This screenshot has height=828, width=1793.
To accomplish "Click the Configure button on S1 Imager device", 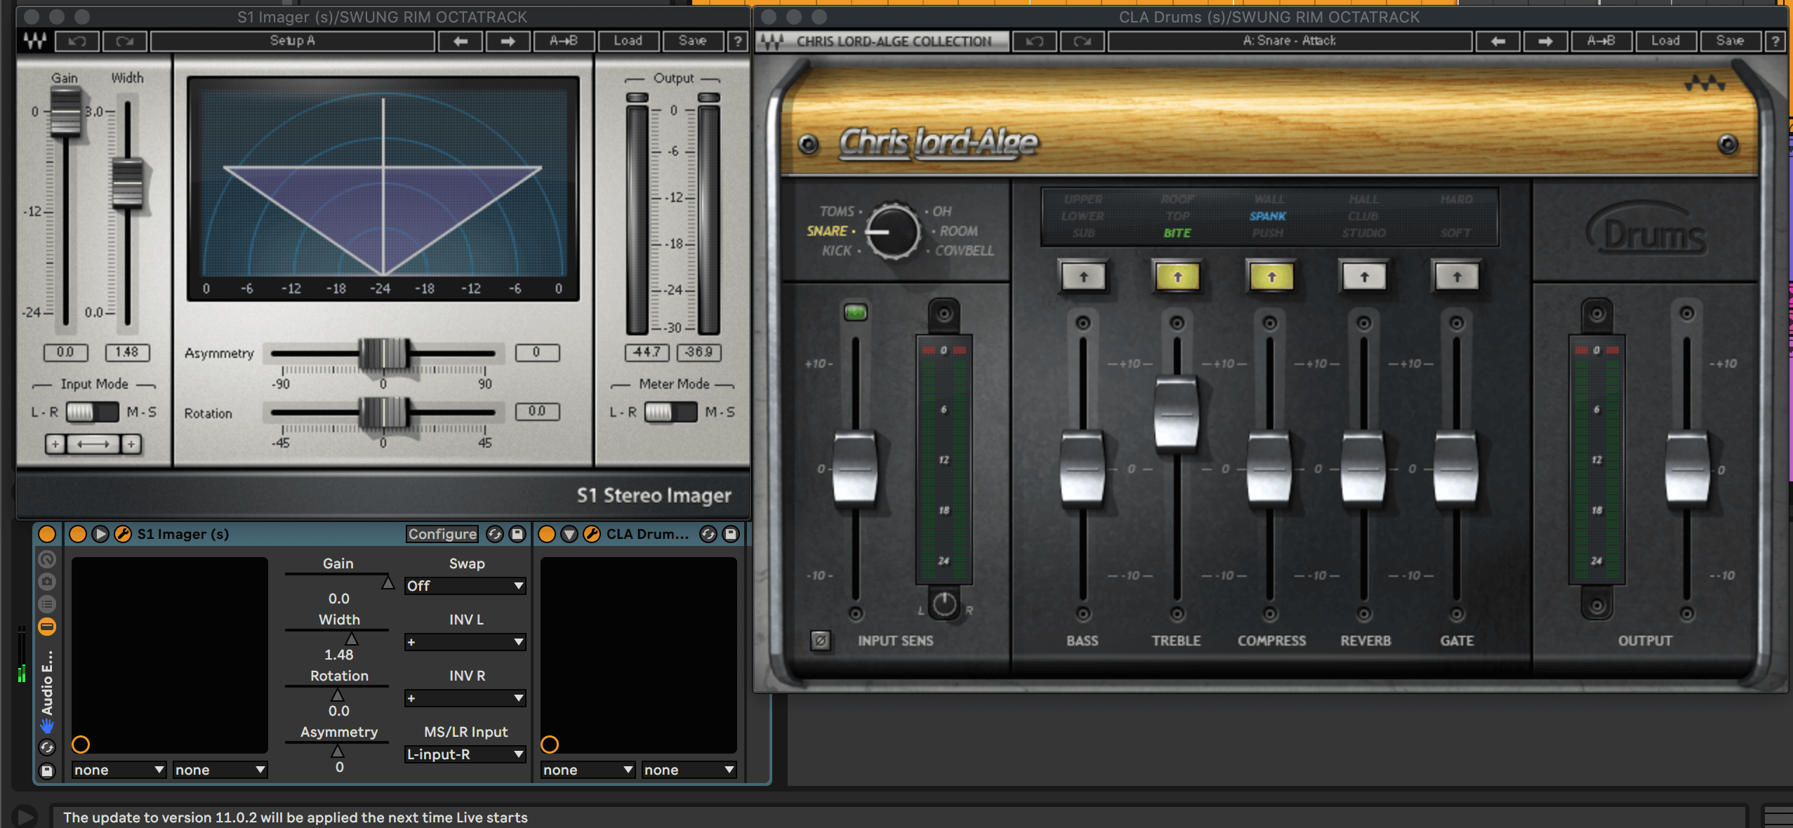I will 442,534.
